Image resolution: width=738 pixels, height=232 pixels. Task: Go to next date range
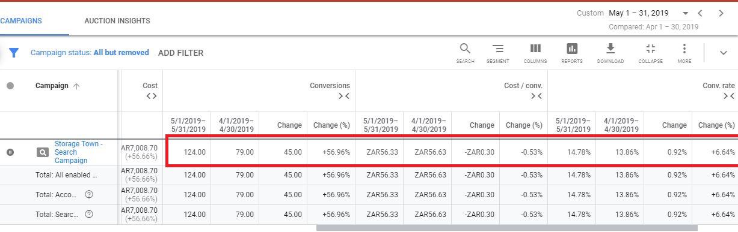click(721, 13)
